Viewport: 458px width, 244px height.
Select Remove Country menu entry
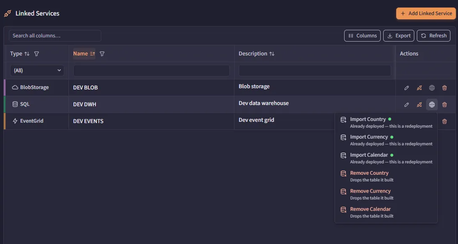(x=386, y=176)
